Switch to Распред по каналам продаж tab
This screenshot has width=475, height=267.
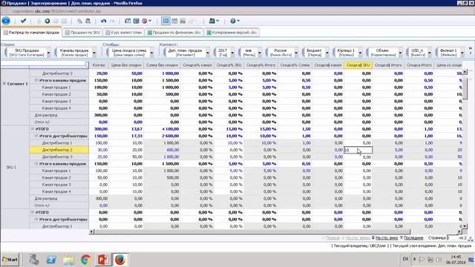pos(31,33)
